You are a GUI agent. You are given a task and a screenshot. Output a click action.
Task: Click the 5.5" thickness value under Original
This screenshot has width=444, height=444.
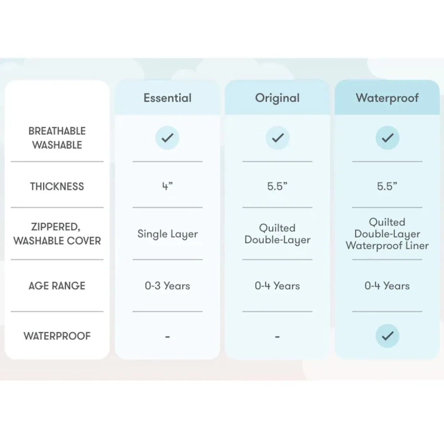(277, 186)
